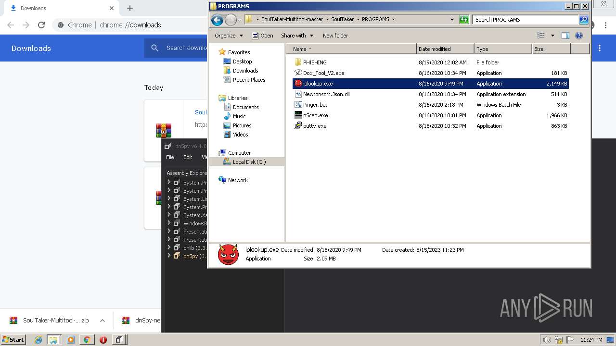Click the Explorer Back arrow button
This screenshot has width=616, height=346.
pos(217,20)
